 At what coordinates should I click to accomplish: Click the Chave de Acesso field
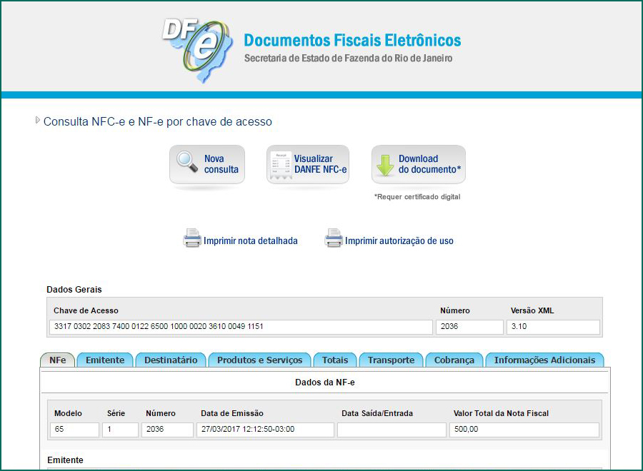click(241, 327)
